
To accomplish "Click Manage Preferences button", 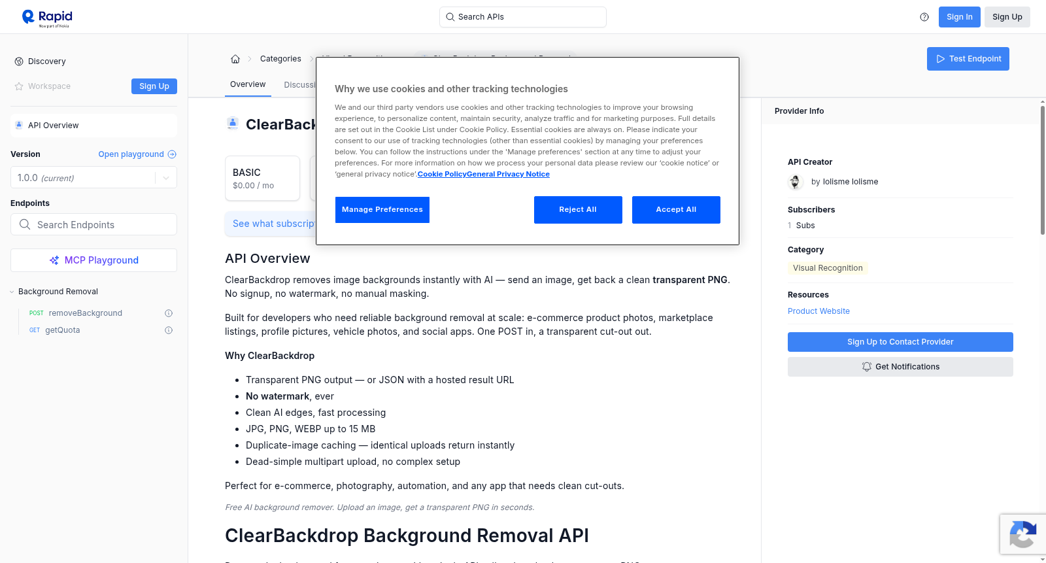I will point(382,210).
